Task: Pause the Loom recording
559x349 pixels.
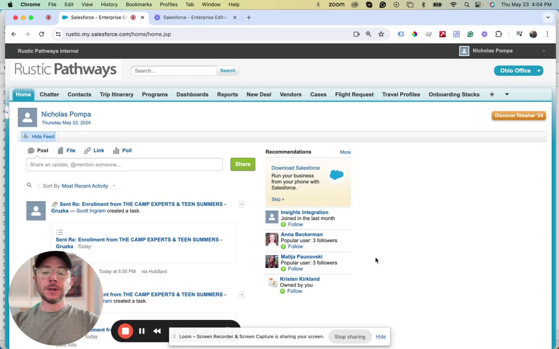Action: coord(141,331)
